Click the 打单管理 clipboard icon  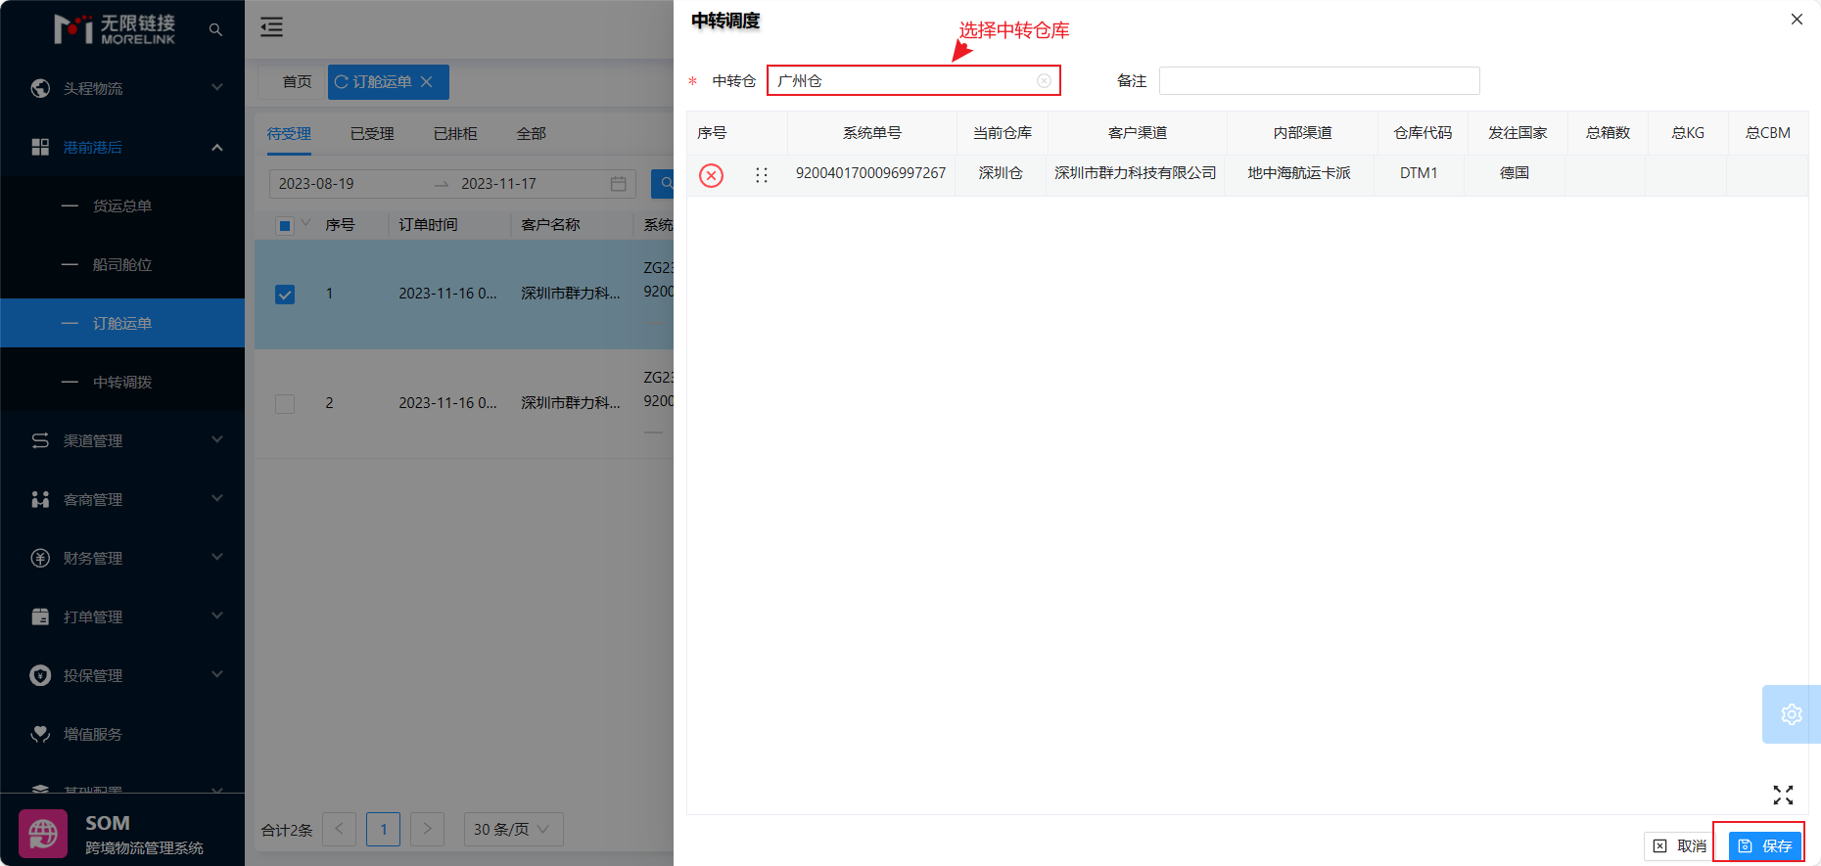tap(40, 616)
